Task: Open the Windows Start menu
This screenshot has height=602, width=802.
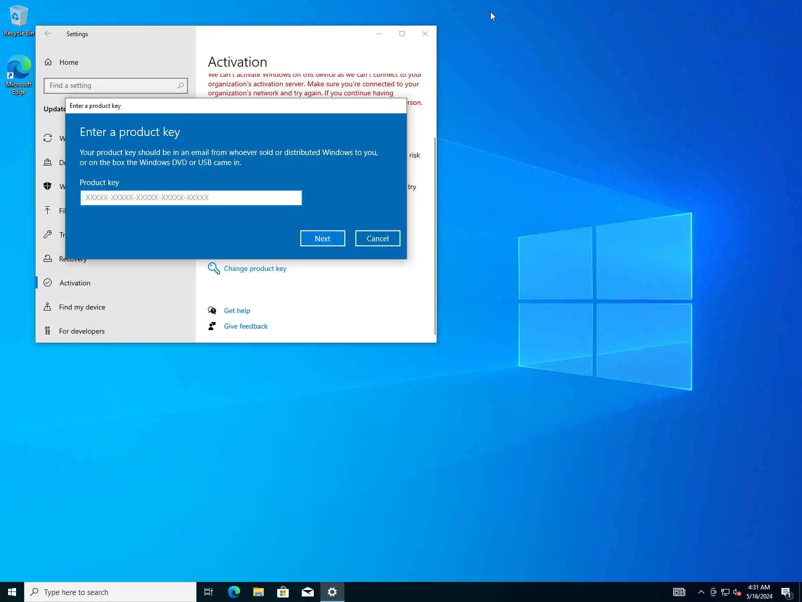Action: [12, 592]
